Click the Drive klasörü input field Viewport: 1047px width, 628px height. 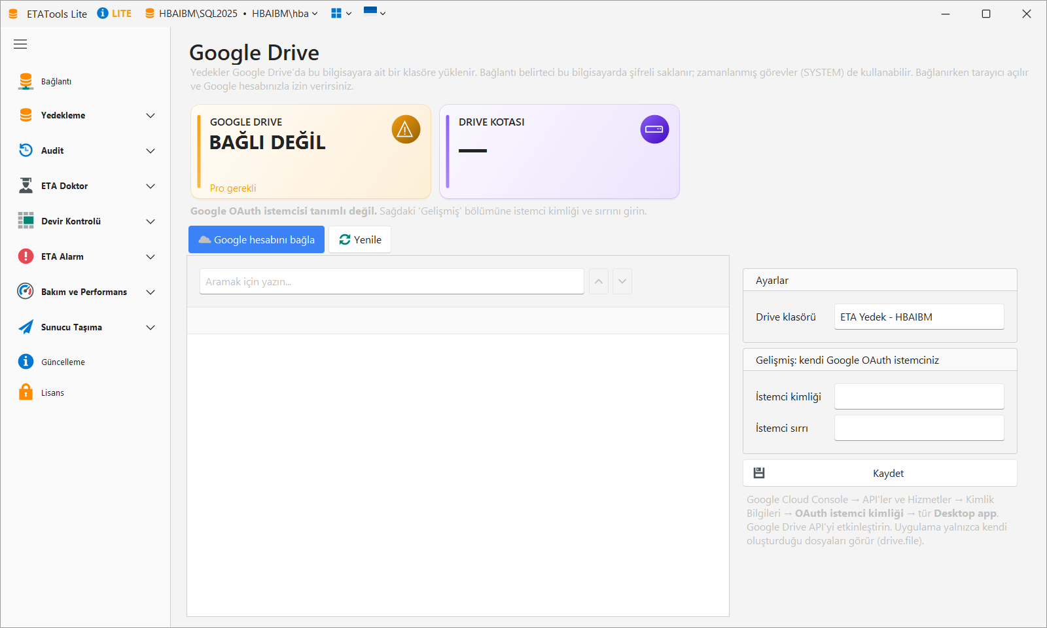[x=919, y=317]
